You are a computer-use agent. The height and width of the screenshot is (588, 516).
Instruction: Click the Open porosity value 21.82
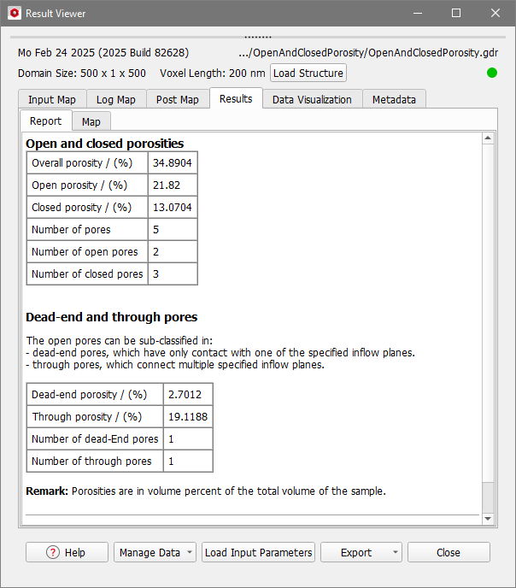(173, 185)
